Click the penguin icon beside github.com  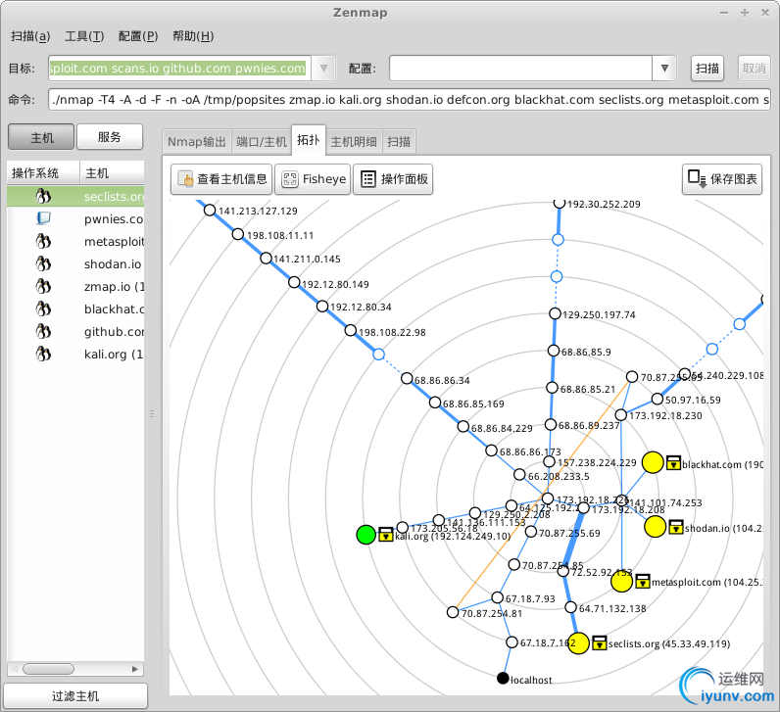click(x=43, y=331)
